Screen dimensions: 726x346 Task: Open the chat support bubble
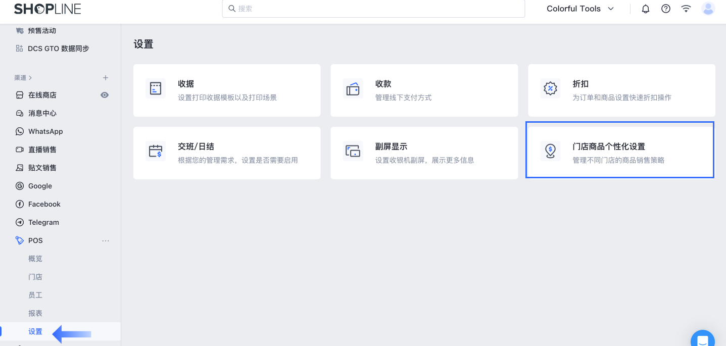click(703, 339)
